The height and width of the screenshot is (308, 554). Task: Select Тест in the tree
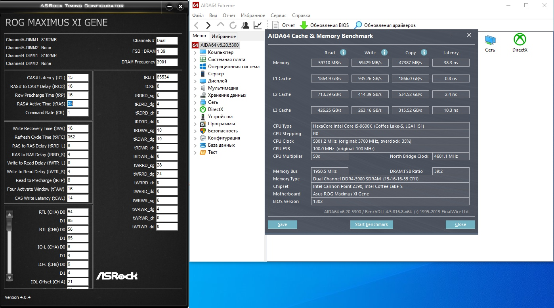pyautogui.click(x=212, y=152)
